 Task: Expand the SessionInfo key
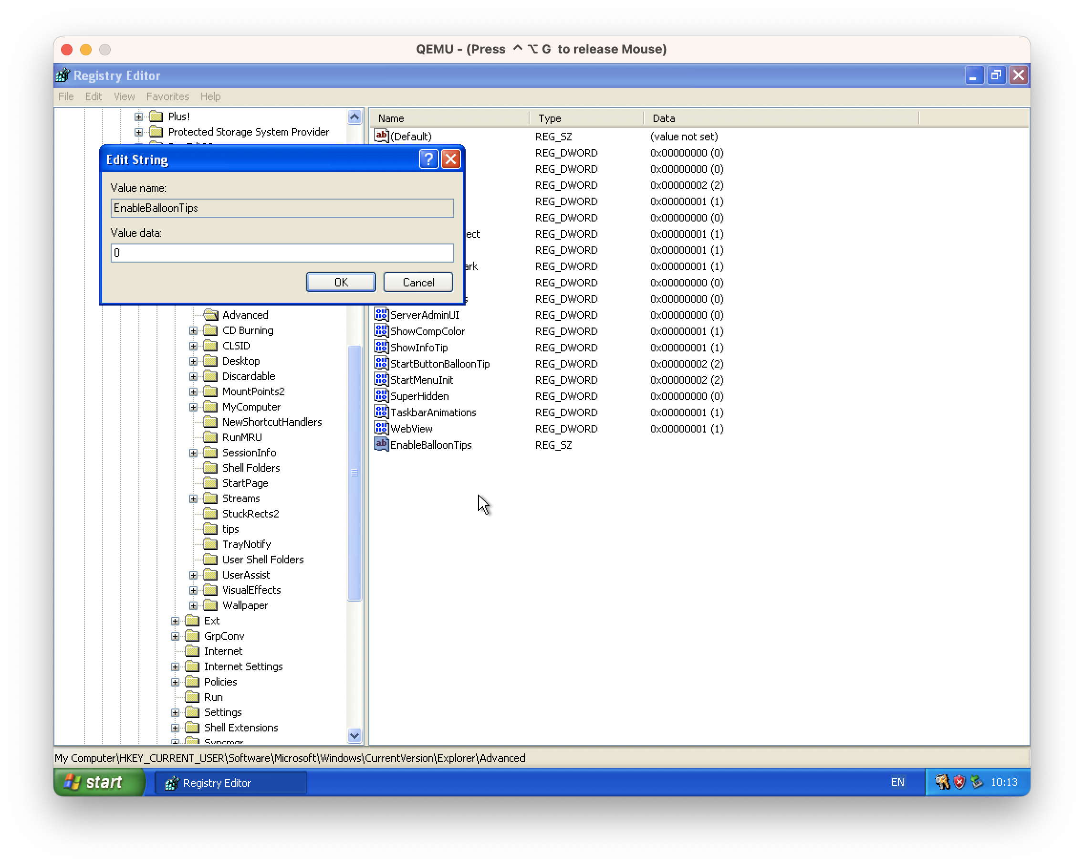tap(193, 453)
